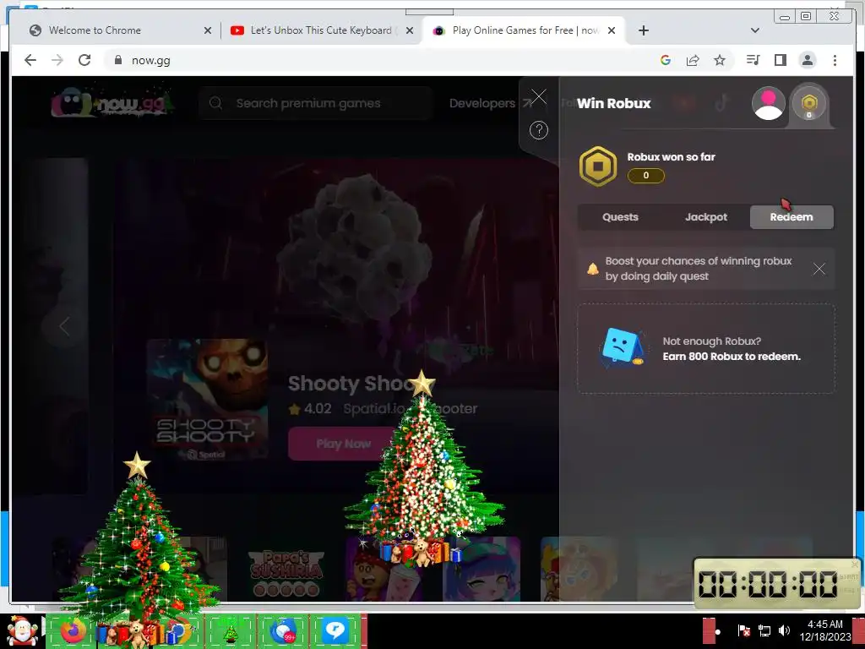
Task: Switch to the Jackpot tab
Action: click(x=706, y=217)
